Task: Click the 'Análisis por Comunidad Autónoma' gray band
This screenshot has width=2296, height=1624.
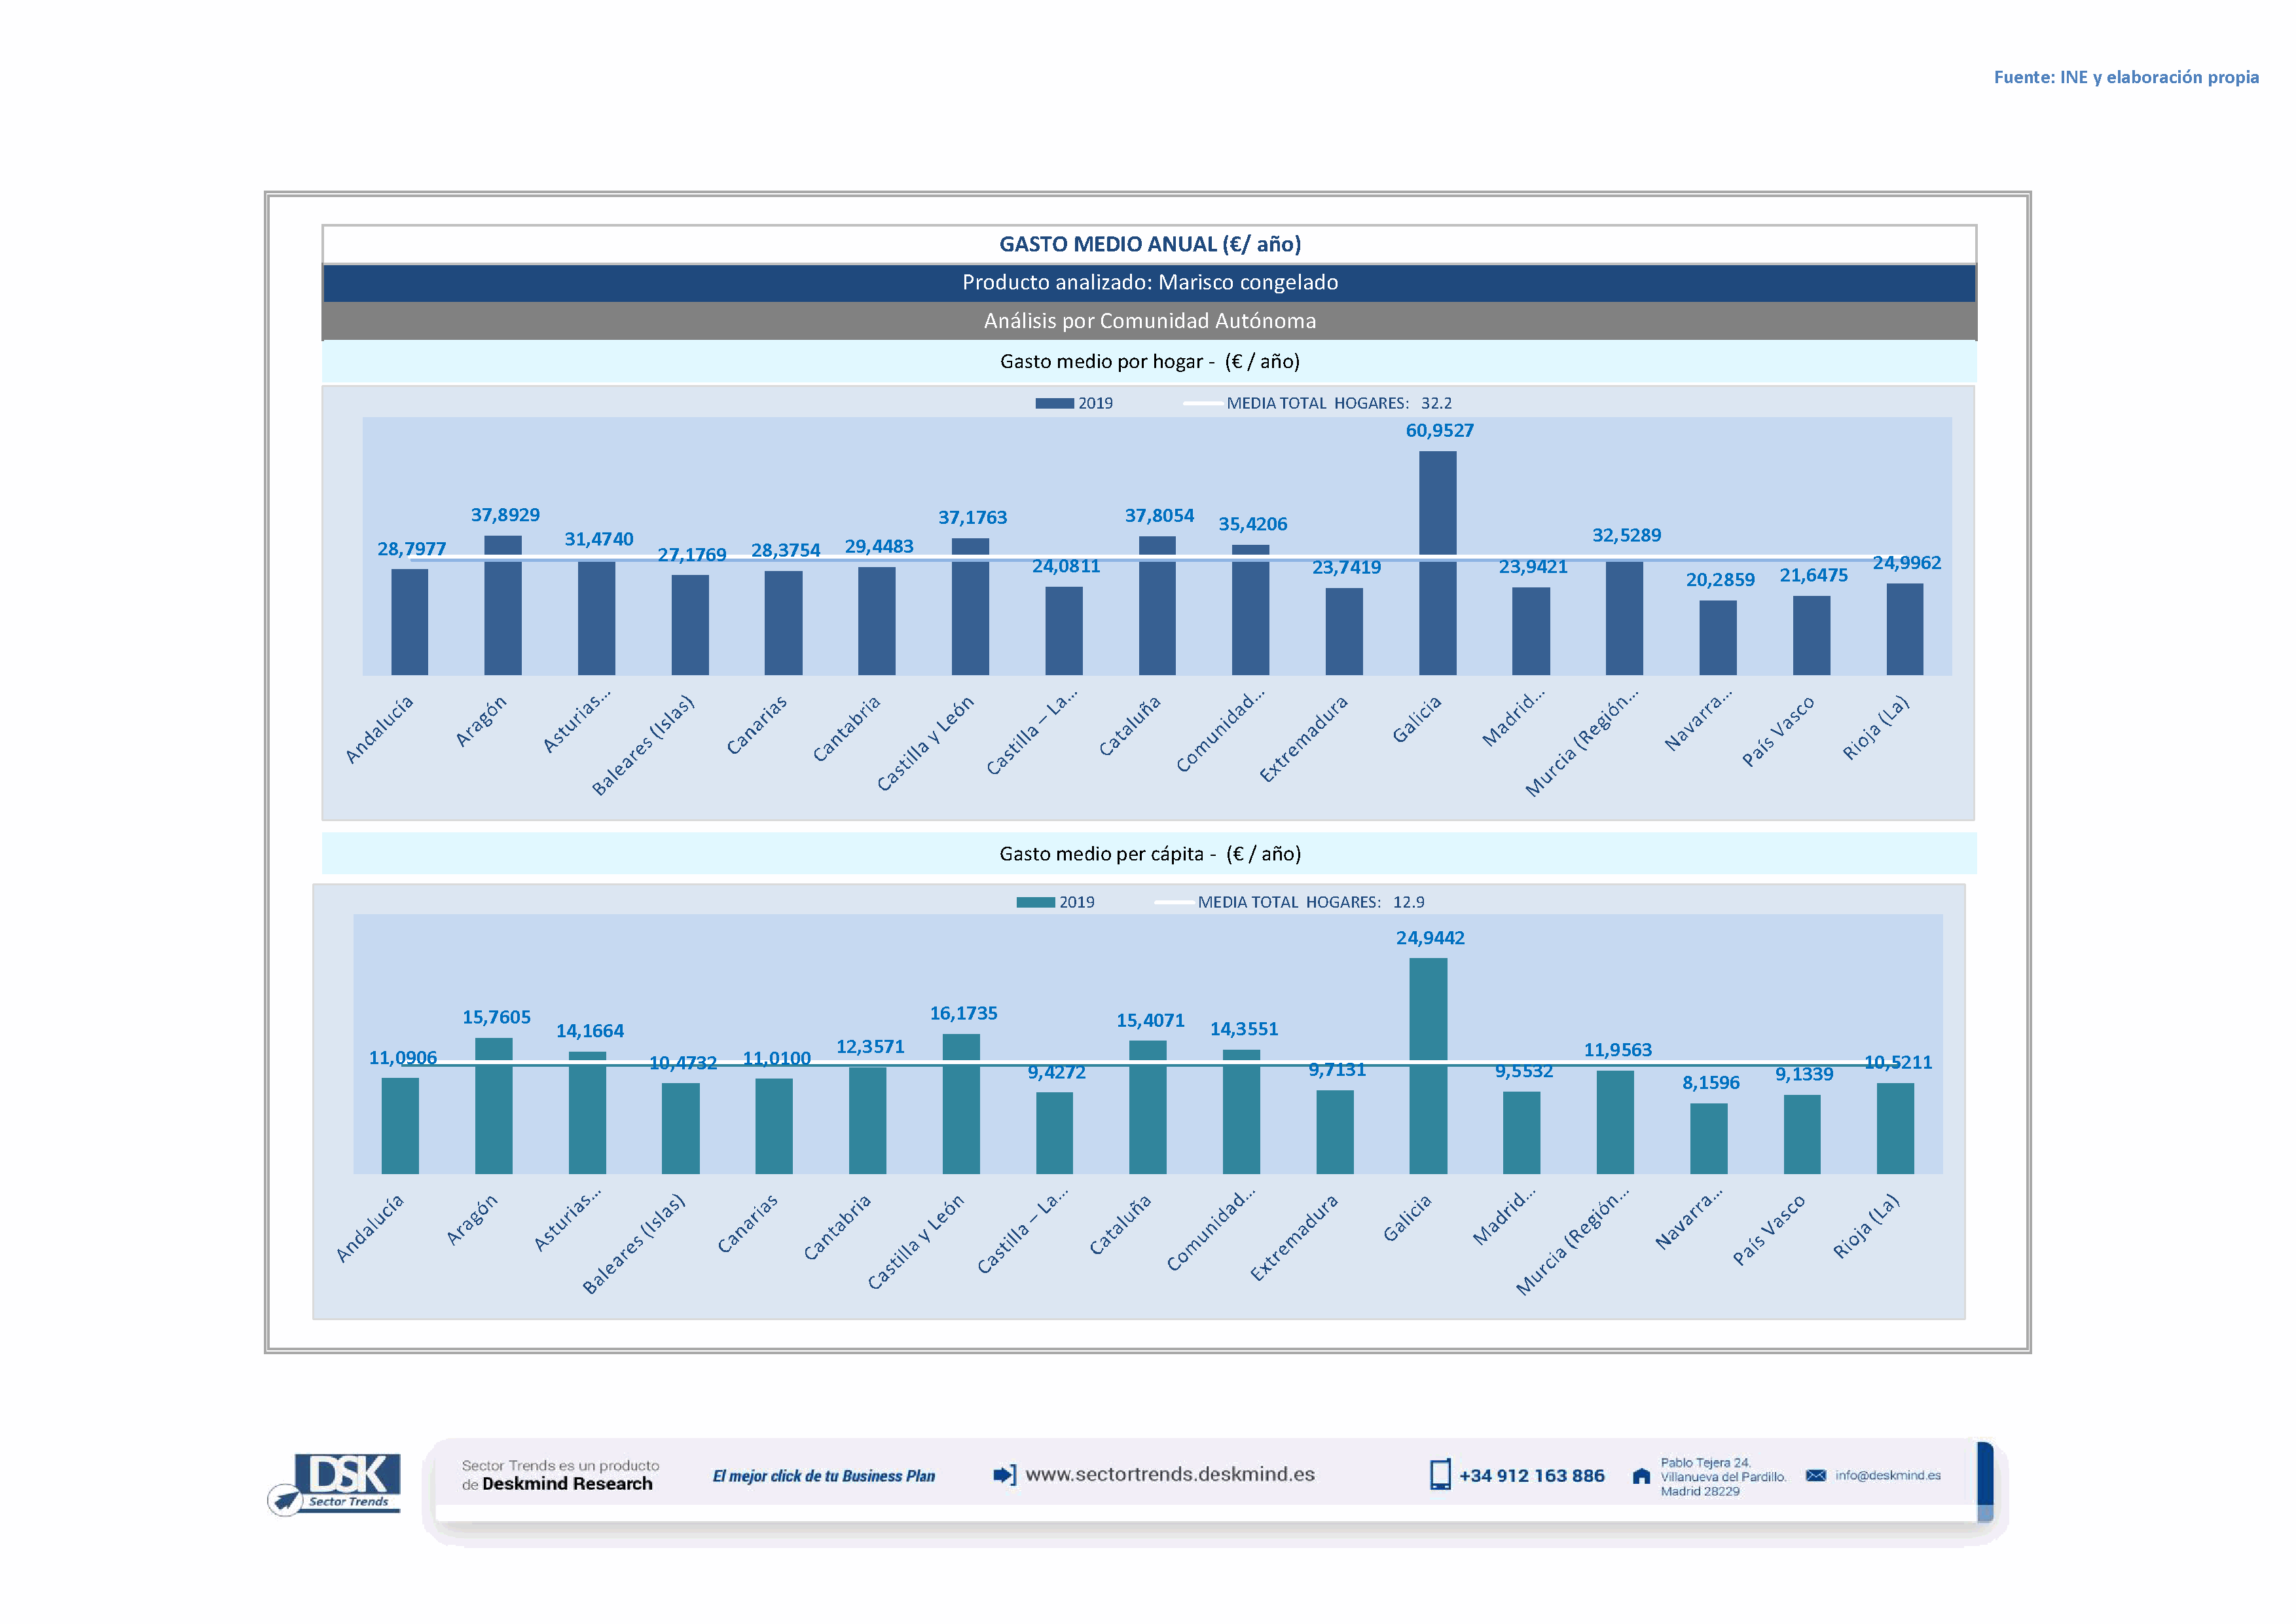Action: [x=1149, y=321]
